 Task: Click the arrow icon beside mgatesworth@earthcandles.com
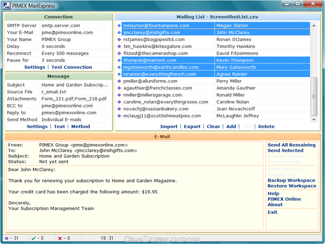[x=119, y=67]
